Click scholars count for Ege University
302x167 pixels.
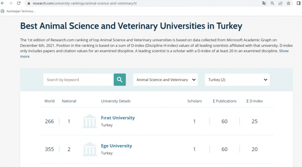pos(194,149)
